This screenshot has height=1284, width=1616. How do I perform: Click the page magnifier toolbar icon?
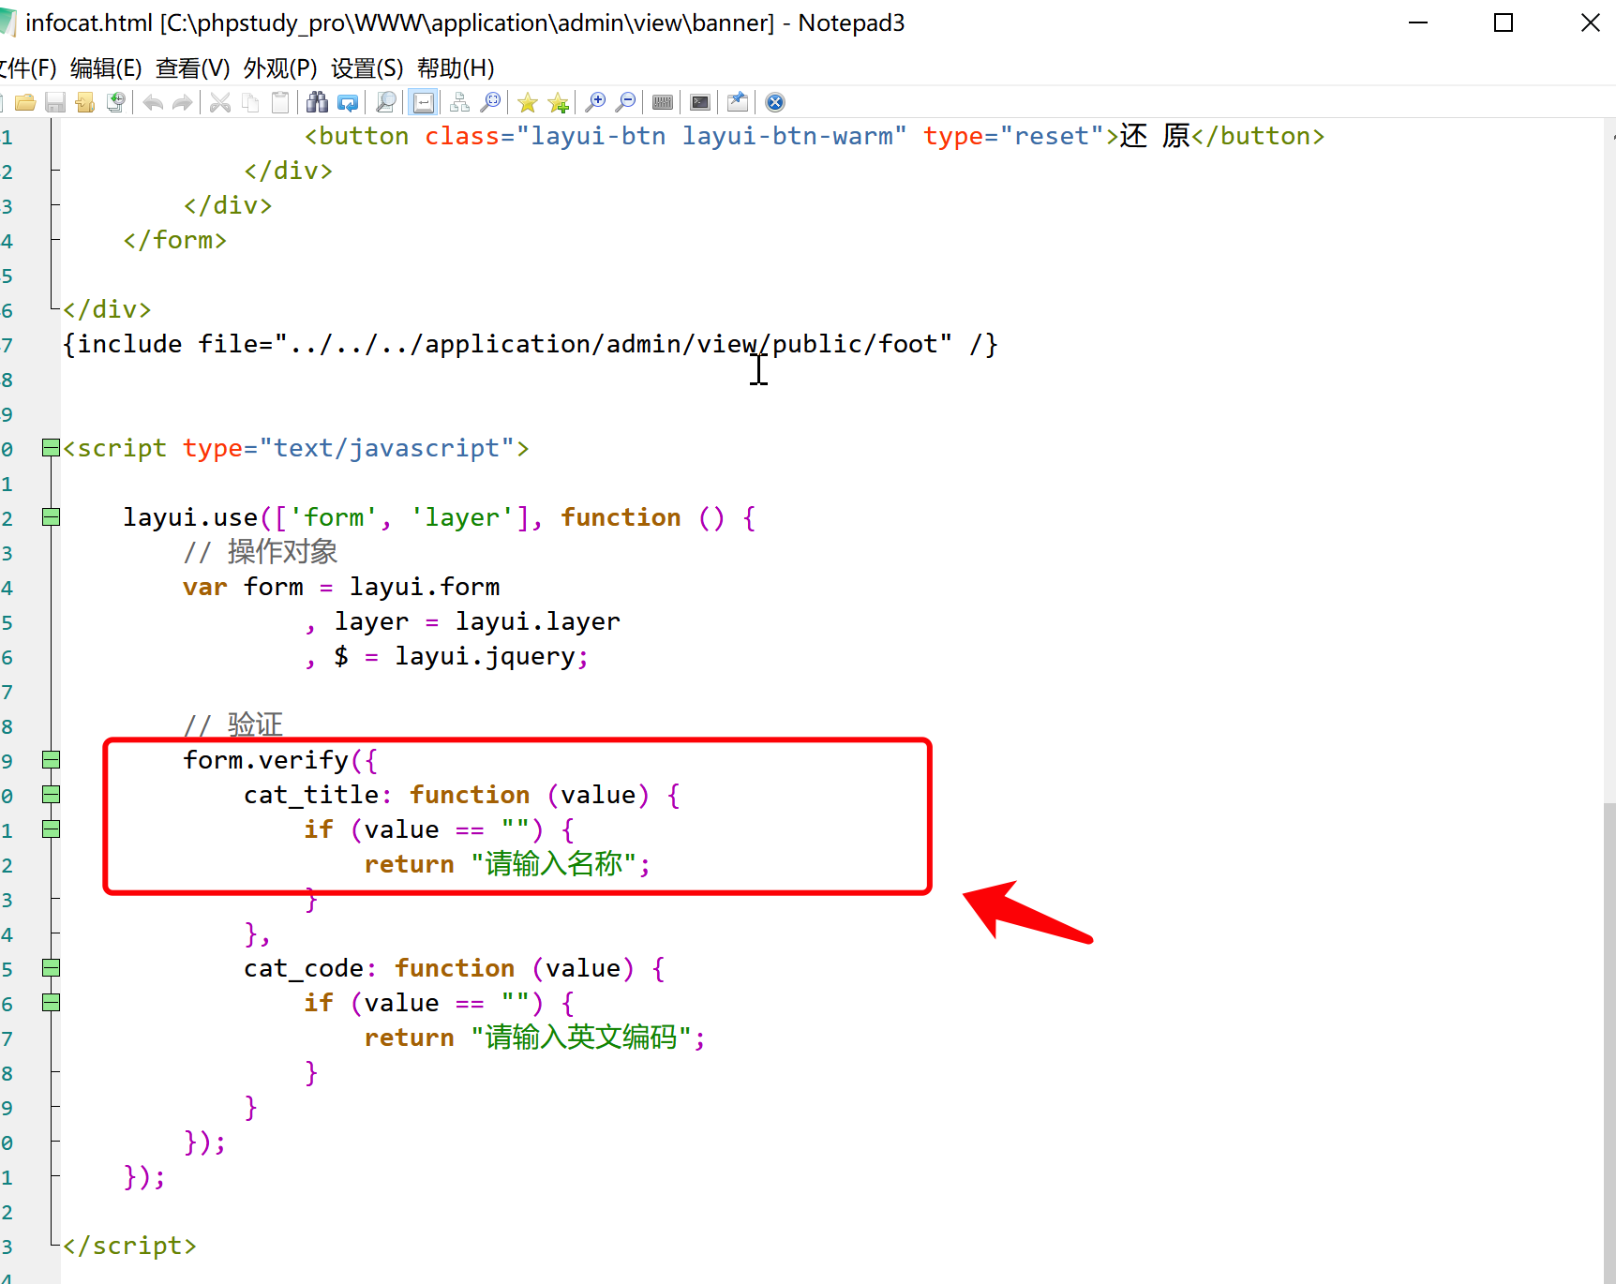point(385,102)
